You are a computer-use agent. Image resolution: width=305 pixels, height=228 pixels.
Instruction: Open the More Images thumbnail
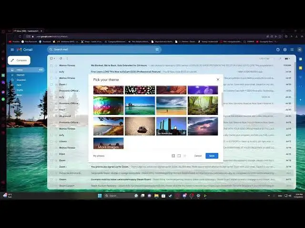tap(108, 143)
